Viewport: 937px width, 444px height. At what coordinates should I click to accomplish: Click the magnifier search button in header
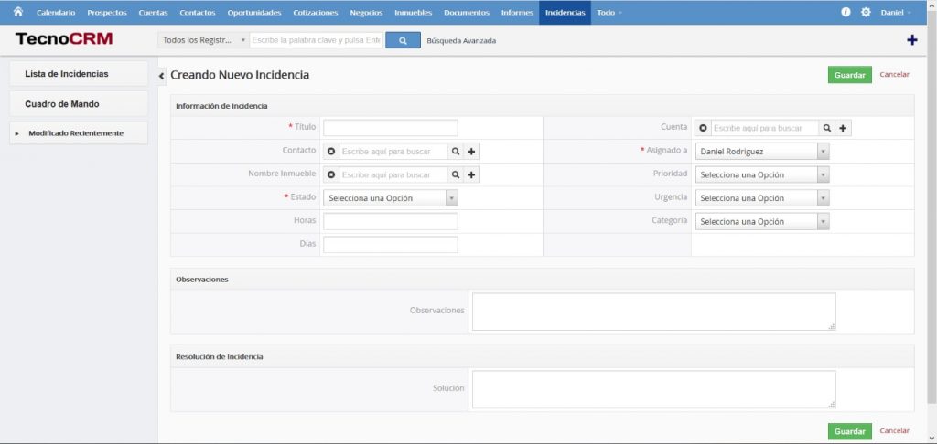[x=403, y=40]
